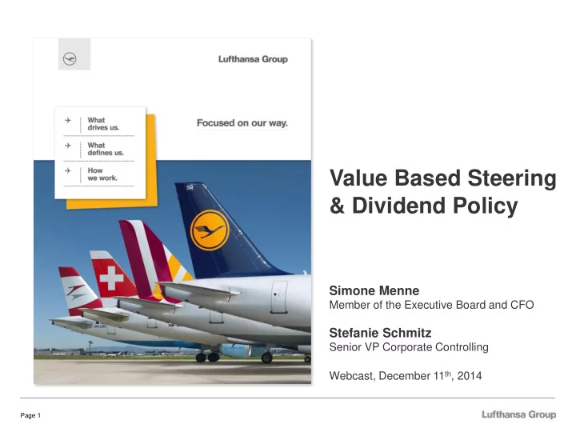Click the 'Webcast, December 11th, 2014' date line

coord(405,376)
